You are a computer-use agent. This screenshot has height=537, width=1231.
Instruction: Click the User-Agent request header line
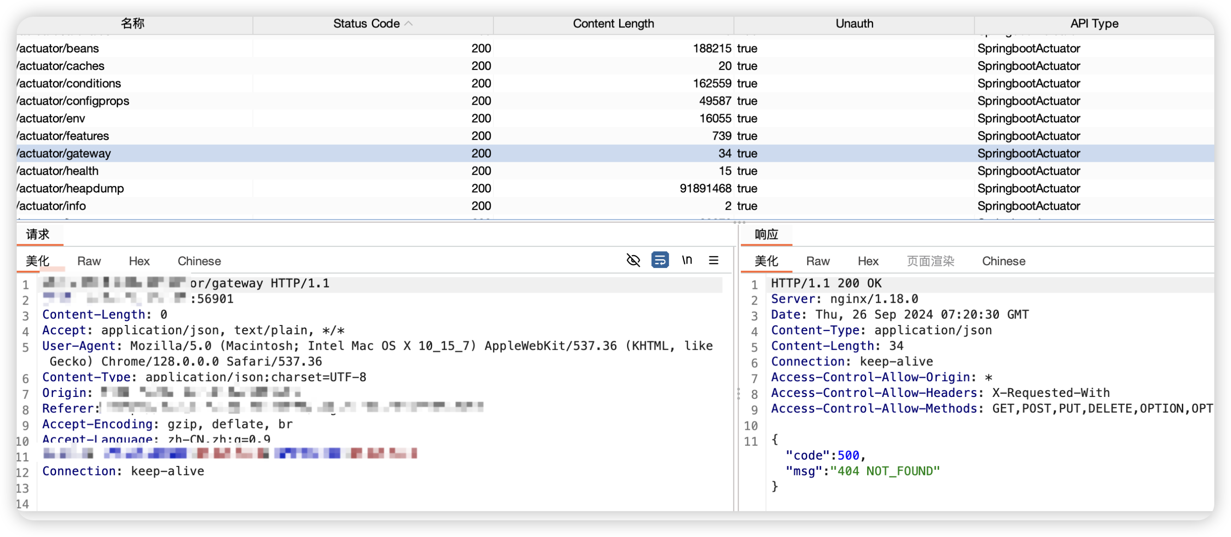point(377,354)
